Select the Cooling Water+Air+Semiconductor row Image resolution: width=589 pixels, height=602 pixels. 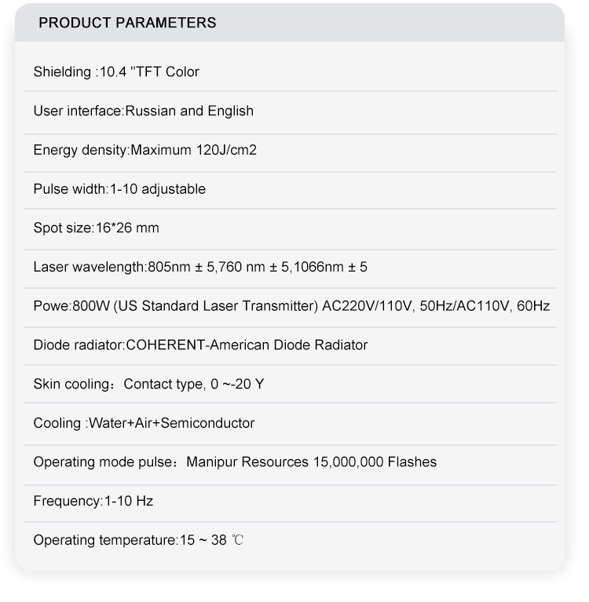pos(144,423)
